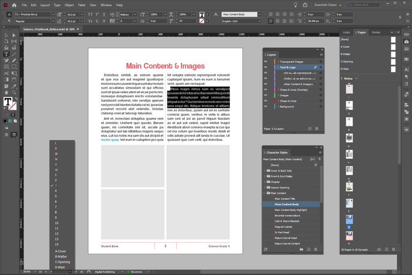
Task: Open the File menu
Action: 25,5
